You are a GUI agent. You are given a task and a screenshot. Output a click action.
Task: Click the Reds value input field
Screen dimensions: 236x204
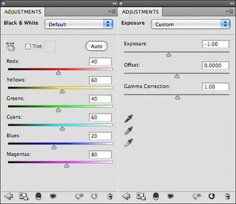tap(100, 62)
